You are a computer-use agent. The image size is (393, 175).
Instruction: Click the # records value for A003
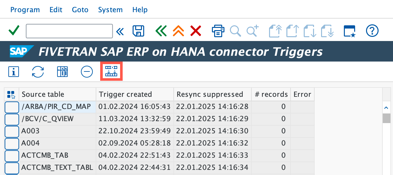(x=271, y=131)
